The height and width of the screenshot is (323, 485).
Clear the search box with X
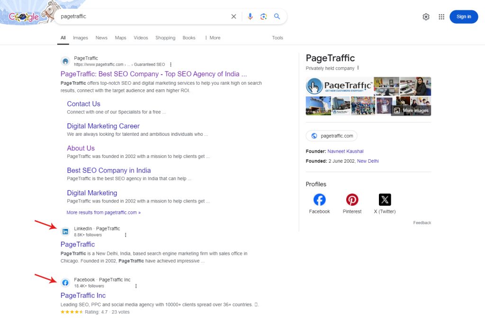pos(234,17)
